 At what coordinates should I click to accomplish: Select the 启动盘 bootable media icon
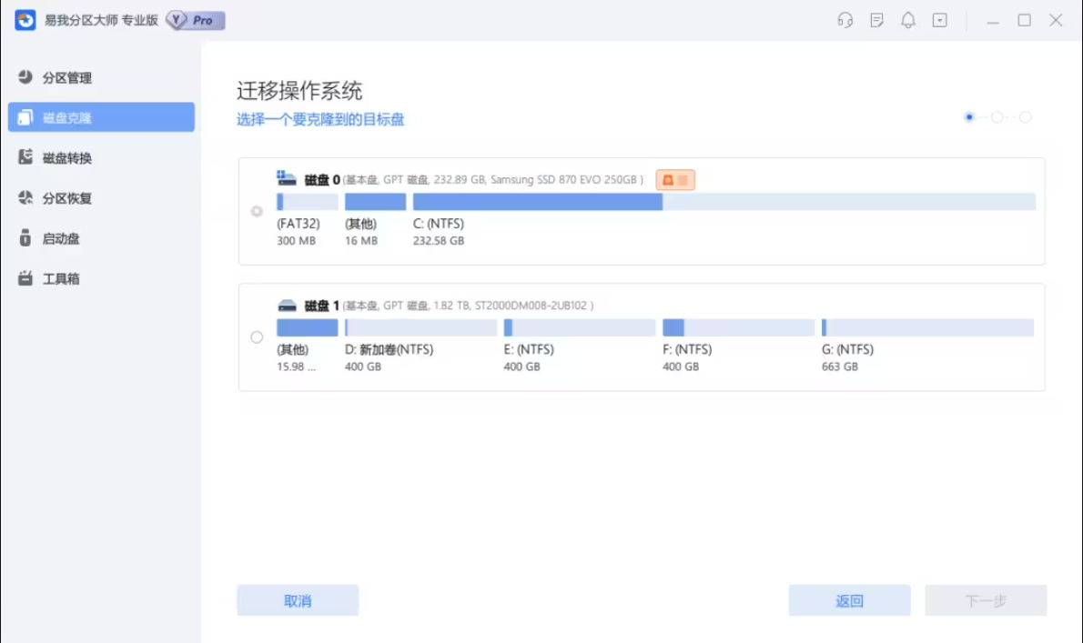[x=25, y=238]
